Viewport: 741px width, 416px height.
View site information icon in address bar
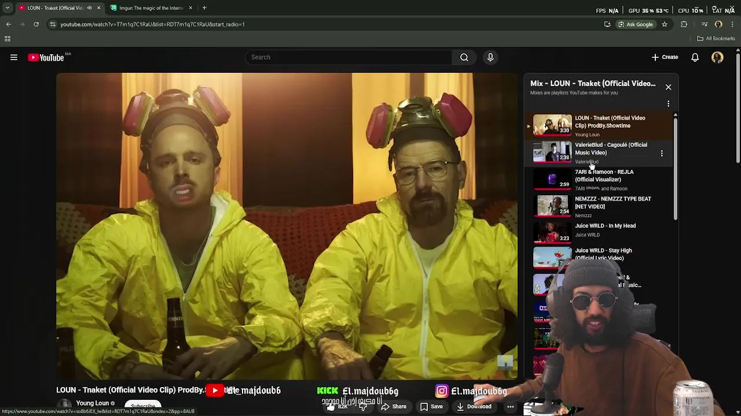click(53, 24)
